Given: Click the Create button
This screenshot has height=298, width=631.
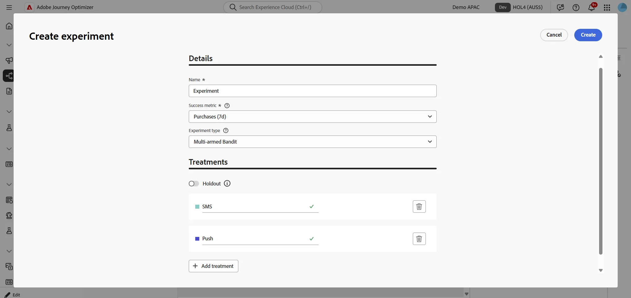Looking at the screenshot, I should 588,35.
